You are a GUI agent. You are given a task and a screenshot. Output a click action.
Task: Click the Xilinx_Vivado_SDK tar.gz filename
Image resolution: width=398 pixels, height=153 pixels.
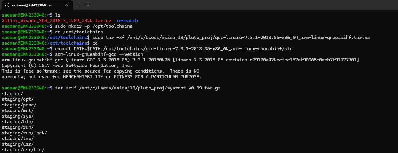coord(56,21)
